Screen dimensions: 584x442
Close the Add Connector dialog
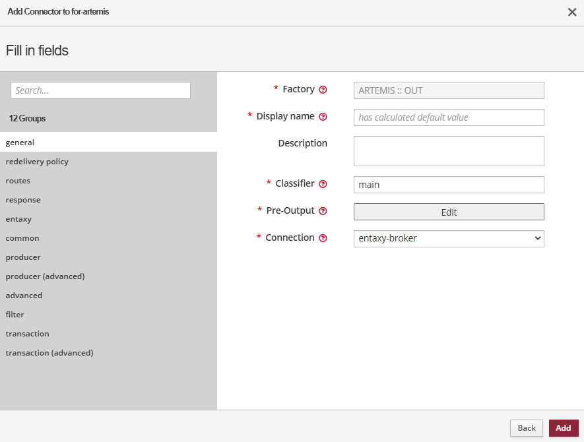tap(571, 13)
